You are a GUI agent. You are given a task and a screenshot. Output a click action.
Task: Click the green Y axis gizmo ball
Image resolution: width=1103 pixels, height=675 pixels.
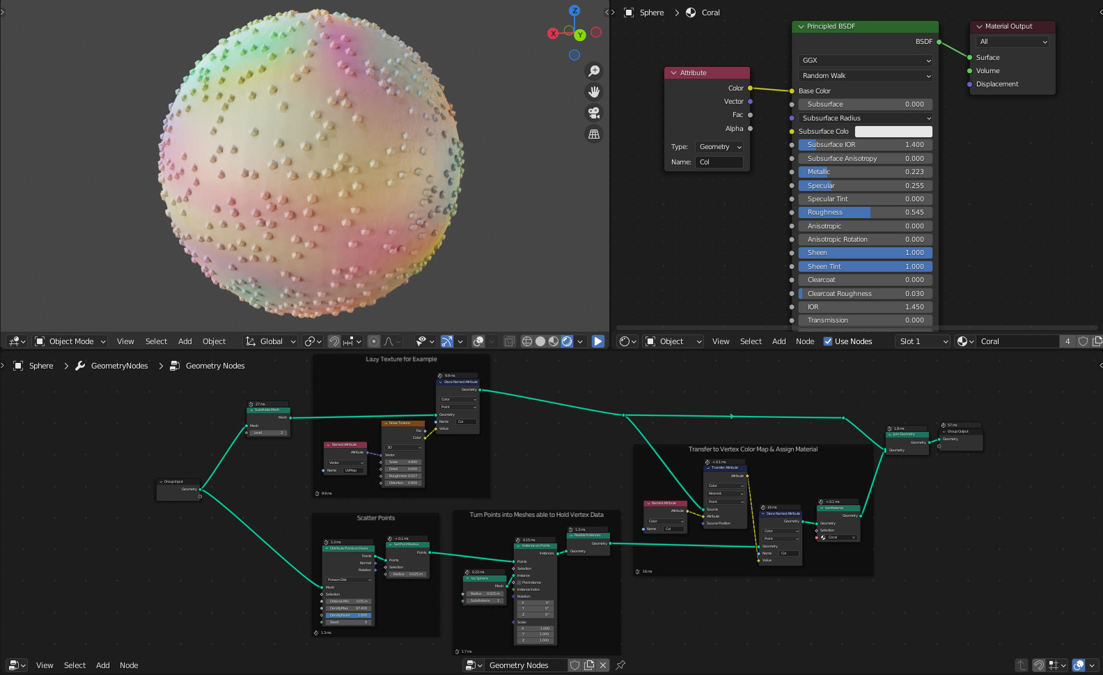(580, 35)
